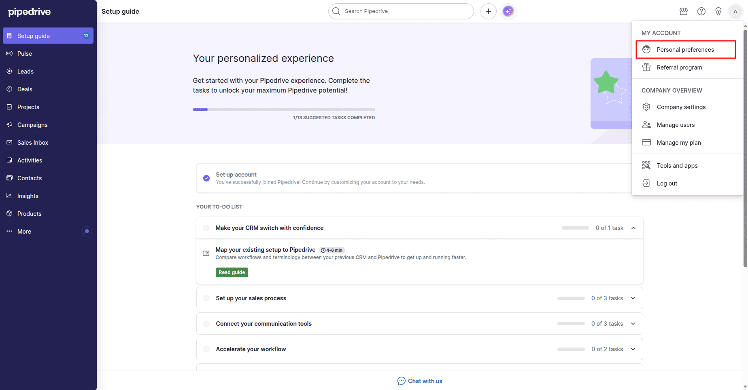Open Insights reports
Image resolution: width=748 pixels, height=390 pixels.
pyautogui.click(x=48, y=196)
